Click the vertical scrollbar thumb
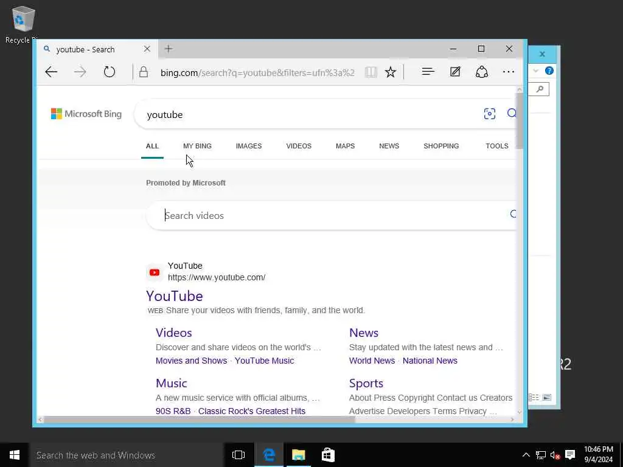The width and height of the screenshot is (623, 467). (520, 121)
